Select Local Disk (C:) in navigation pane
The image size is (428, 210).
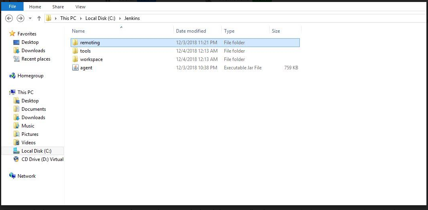(x=36, y=151)
